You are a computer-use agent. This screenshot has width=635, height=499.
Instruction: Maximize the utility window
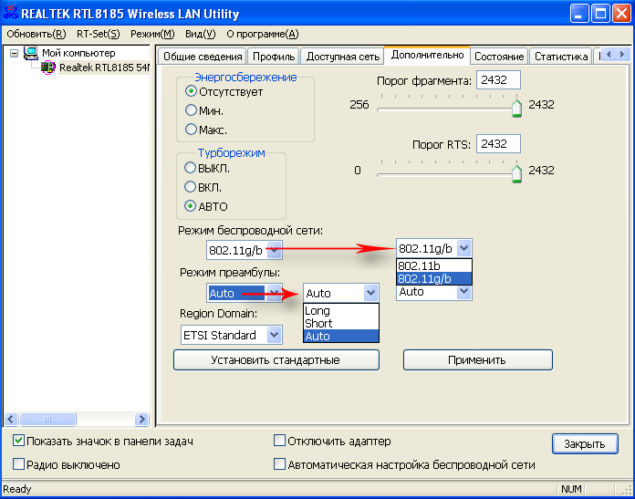coord(600,14)
